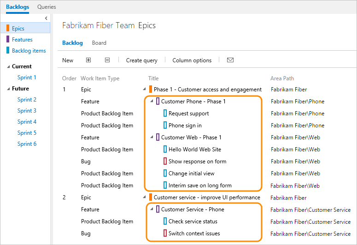Viewport: 357px width, 245px height.
Task: Collapse the left navigation pane chevron
Action: [x=46, y=18]
